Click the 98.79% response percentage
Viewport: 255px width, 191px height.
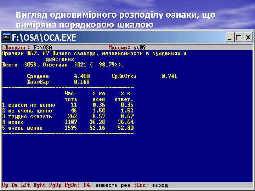coord(108,65)
